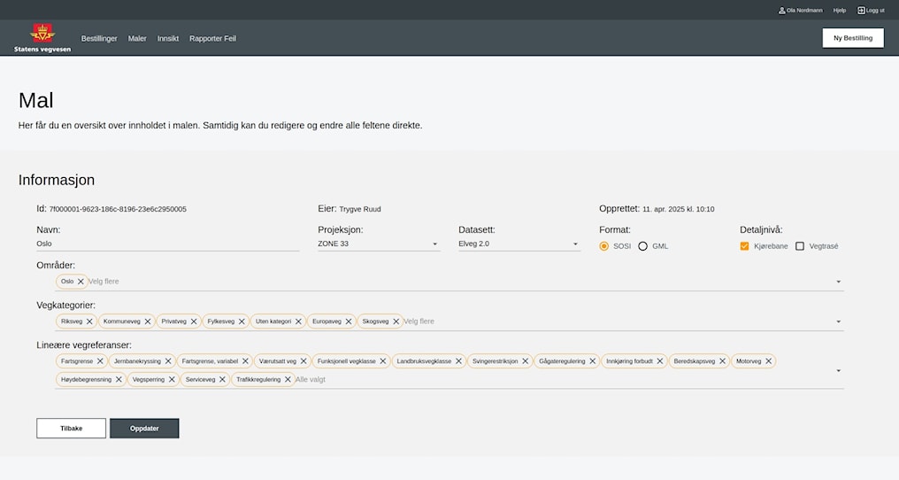899x480 pixels.
Task: Remove the Riksveg chip
Action: (89, 321)
